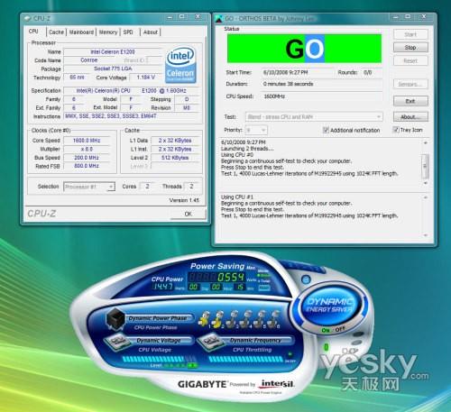The height and width of the screenshot is (412, 451).
Task: Click the Stop button in ORTHOS
Action: point(410,48)
